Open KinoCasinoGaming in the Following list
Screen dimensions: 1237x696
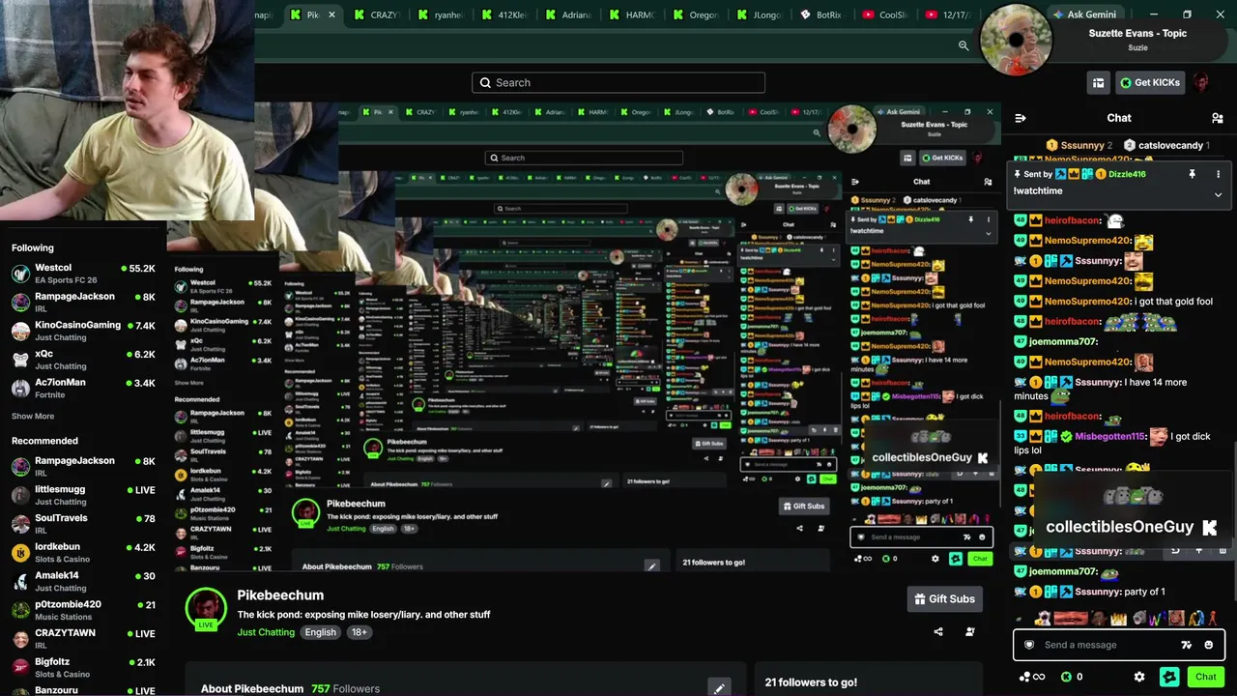pos(83,332)
